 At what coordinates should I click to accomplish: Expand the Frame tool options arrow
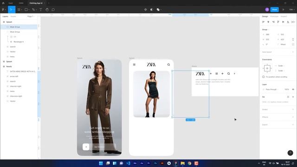[x=22, y=10]
